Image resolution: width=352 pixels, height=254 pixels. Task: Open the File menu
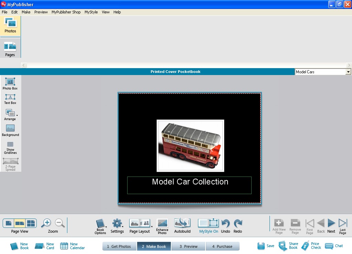[4, 12]
